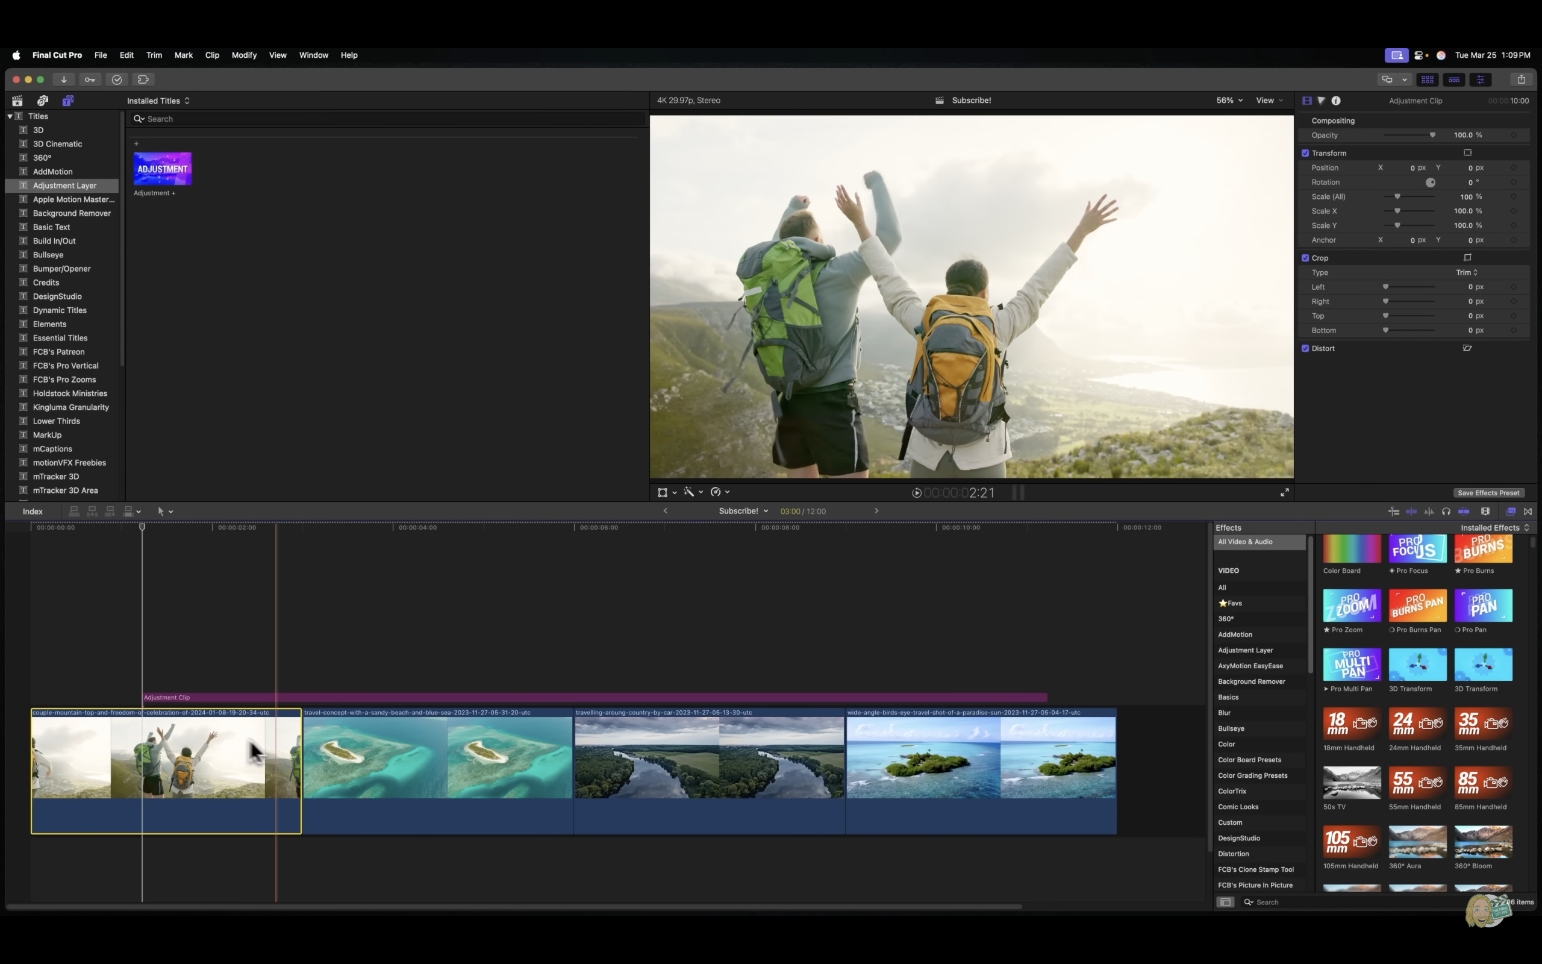Image resolution: width=1542 pixels, height=964 pixels.
Task: Click the Adjustment + title thumbnail
Action: click(163, 169)
